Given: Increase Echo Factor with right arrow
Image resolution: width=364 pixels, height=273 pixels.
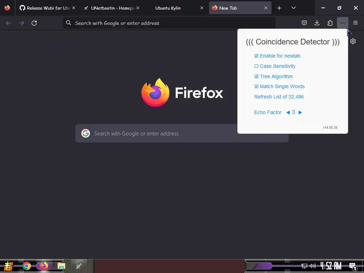Looking at the screenshot, I should pos(300,113).
